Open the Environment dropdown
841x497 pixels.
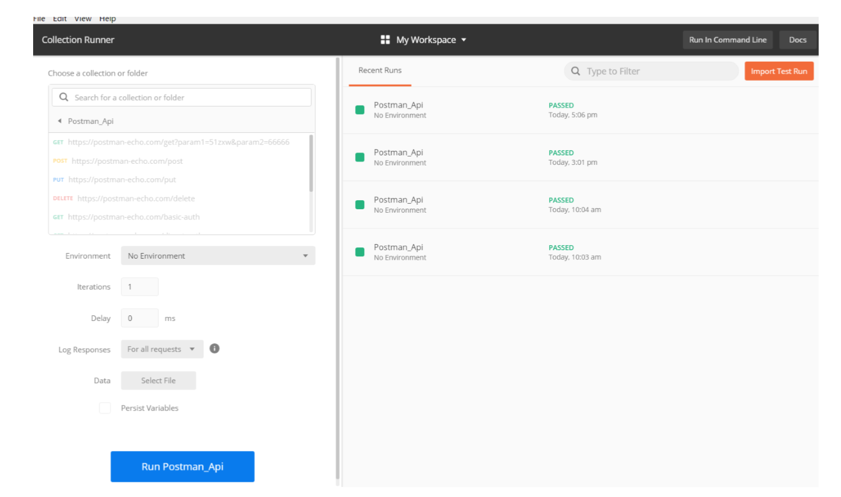click(x=218, y=256)
